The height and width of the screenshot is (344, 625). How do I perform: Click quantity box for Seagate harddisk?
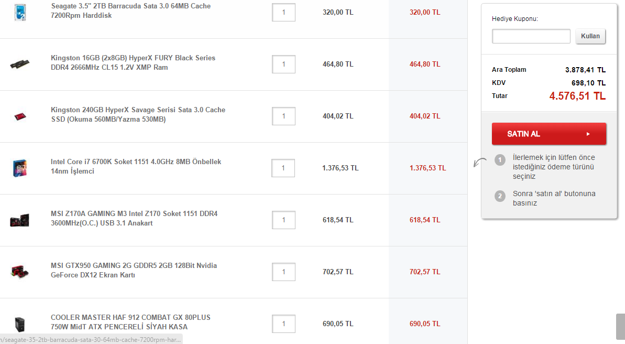pos(283,13)
